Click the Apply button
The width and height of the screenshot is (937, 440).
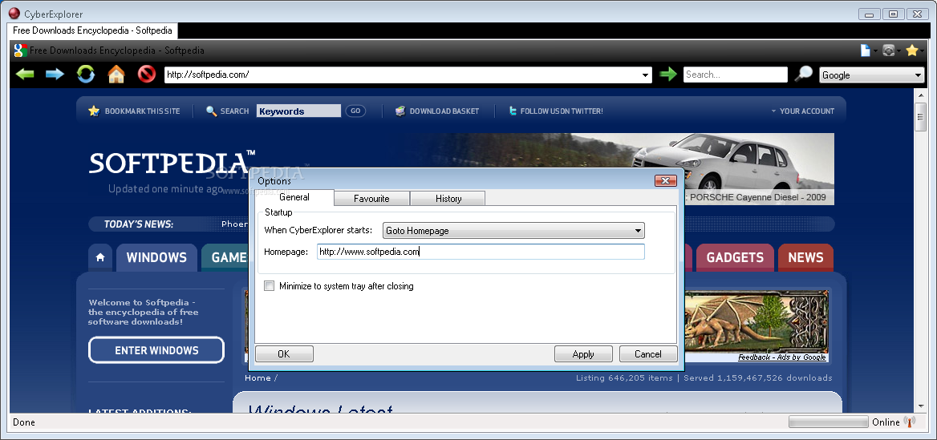[583, 354]
